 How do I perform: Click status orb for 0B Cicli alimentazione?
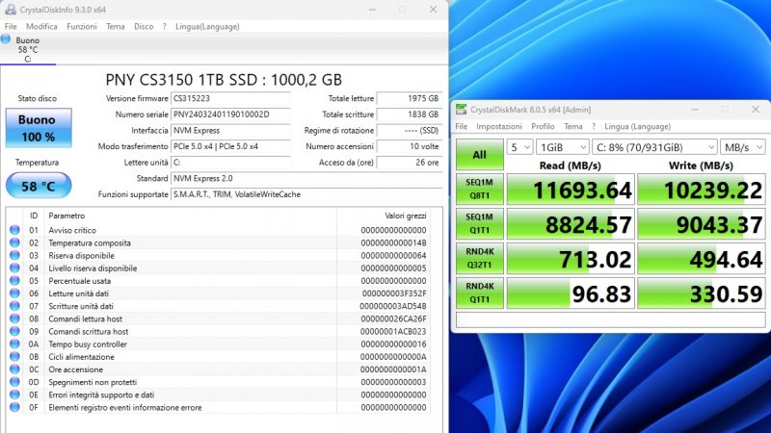[14, 356]
